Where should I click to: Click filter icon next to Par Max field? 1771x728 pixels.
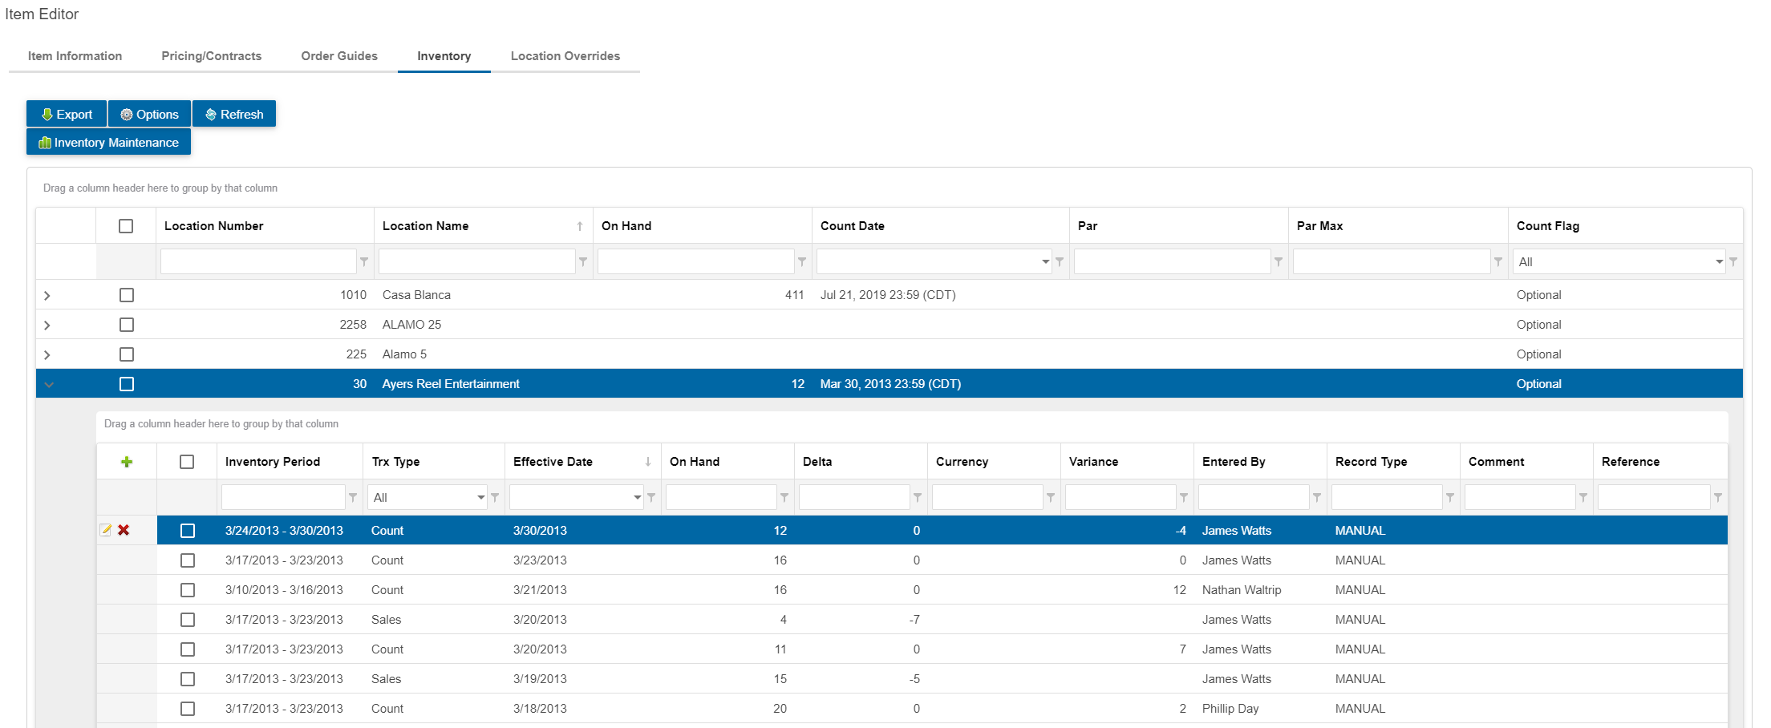click(1498, 262)
